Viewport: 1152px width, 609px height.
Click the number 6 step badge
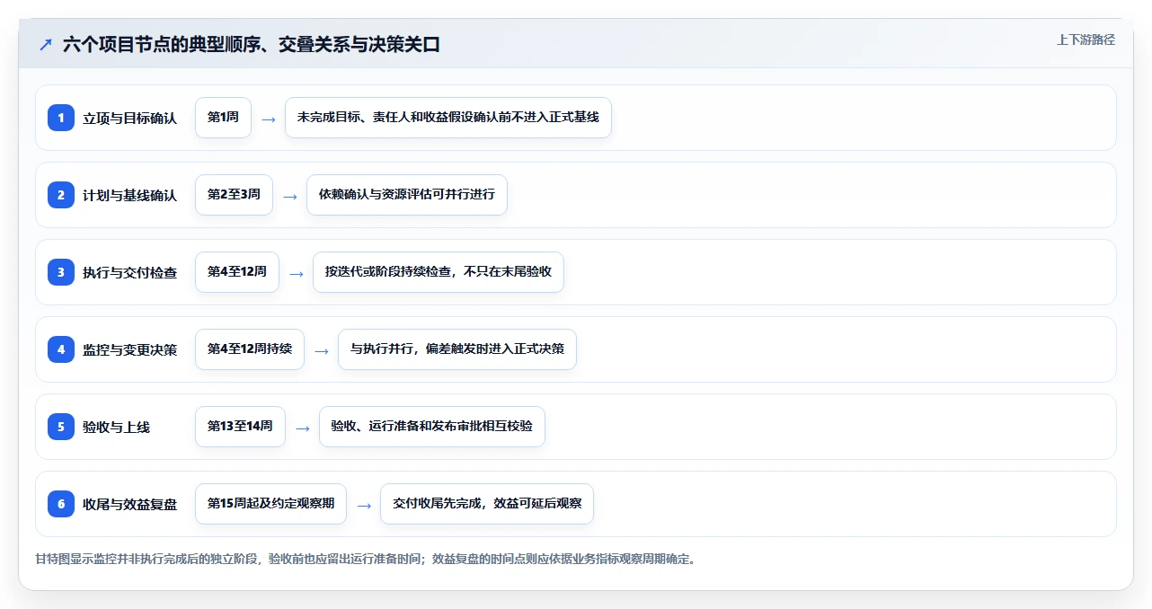coord(61,504)
